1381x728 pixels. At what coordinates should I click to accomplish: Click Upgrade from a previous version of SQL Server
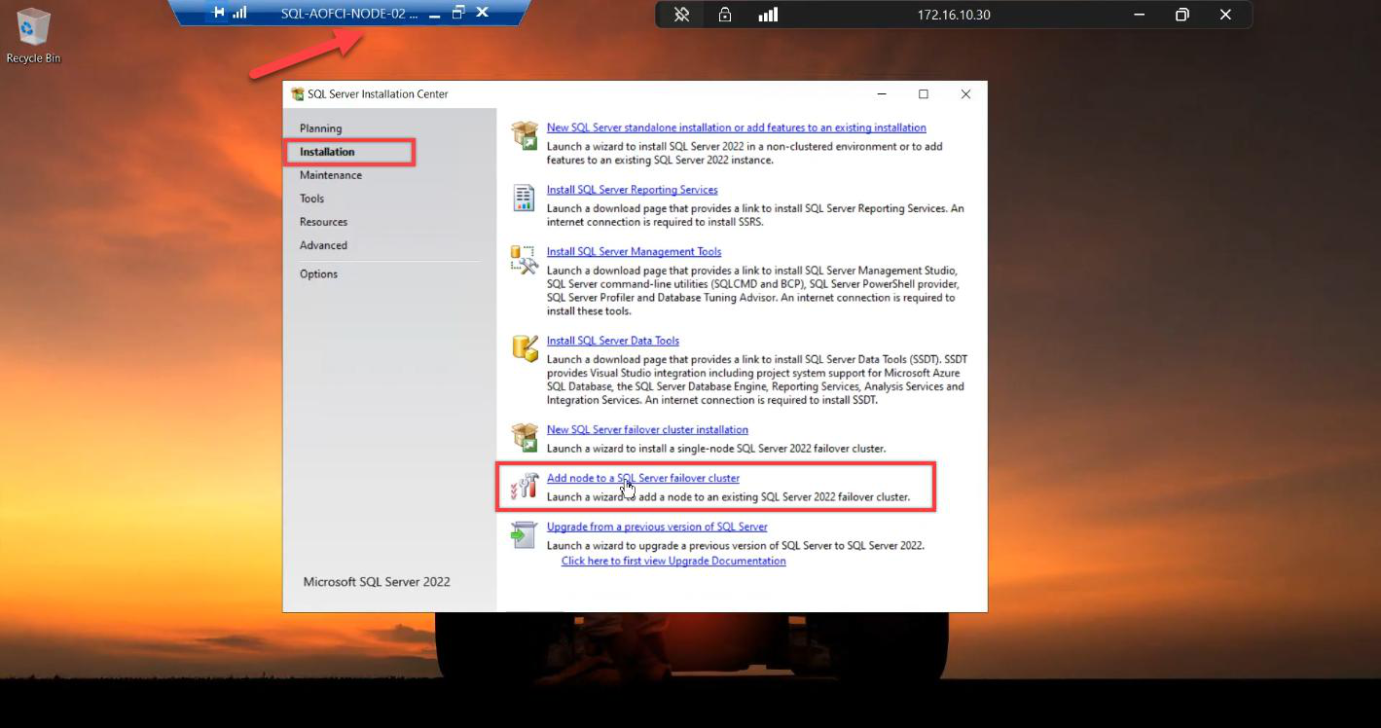(x=657, y=527)
